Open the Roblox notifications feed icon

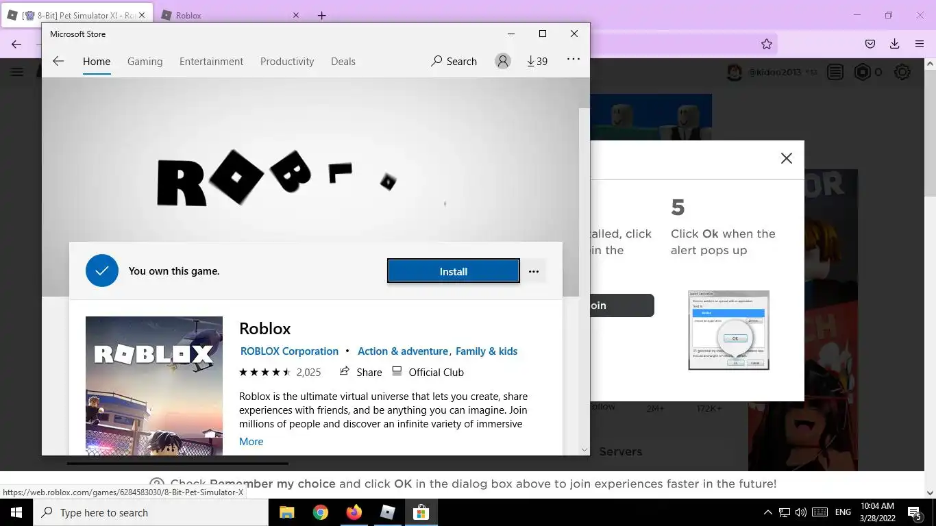tap(835, 72)
